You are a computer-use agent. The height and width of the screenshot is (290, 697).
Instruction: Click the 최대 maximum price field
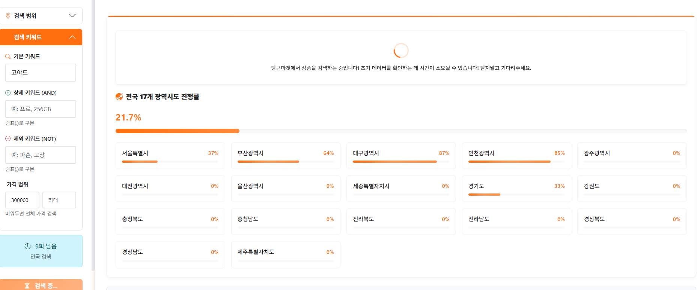[x=59, y=200]
